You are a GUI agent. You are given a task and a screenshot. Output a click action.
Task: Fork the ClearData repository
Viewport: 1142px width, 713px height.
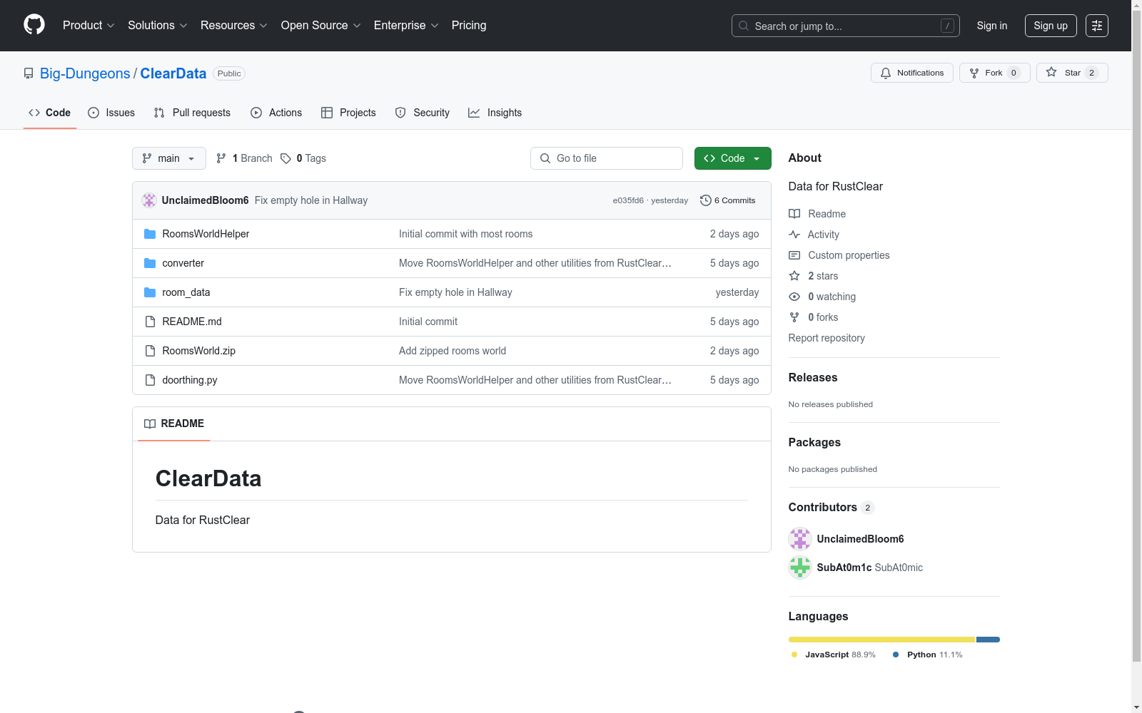[x=995, y=73]
